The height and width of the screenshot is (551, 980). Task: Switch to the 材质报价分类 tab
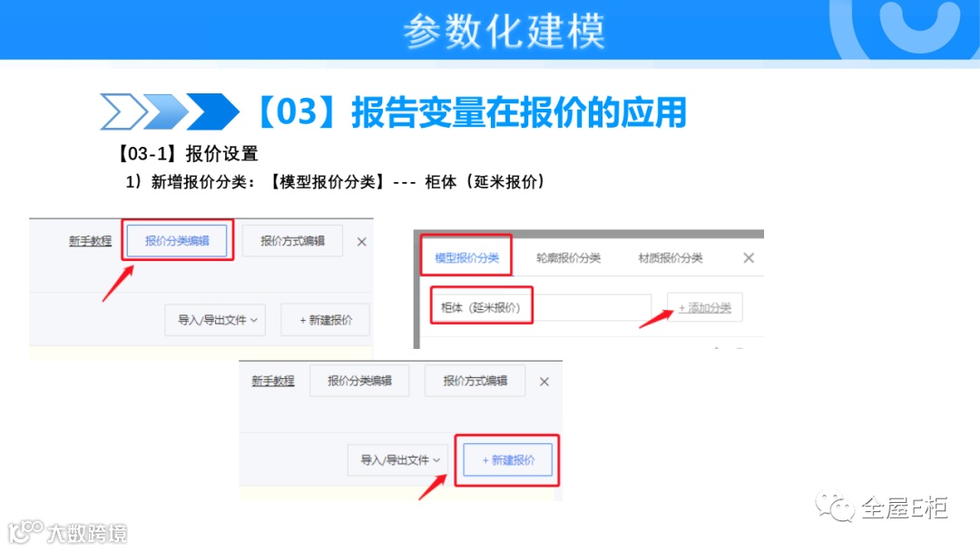(x=670, y=257)
